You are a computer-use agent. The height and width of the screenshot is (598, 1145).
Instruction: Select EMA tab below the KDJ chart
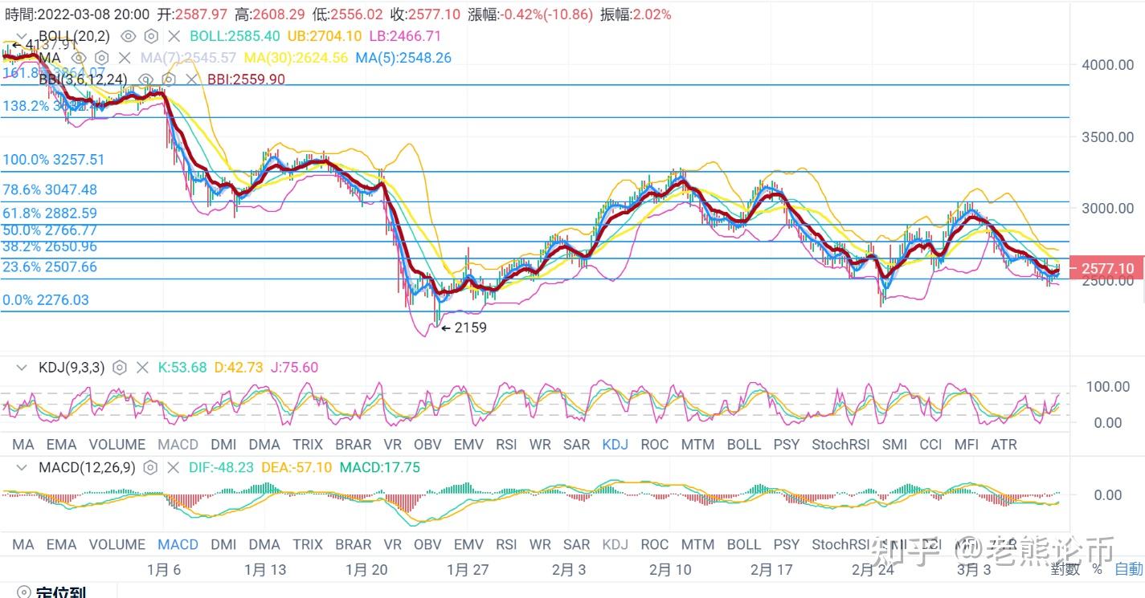click(x=61, y=444)
